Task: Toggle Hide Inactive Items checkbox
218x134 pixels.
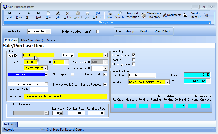Action: (98, 32)
